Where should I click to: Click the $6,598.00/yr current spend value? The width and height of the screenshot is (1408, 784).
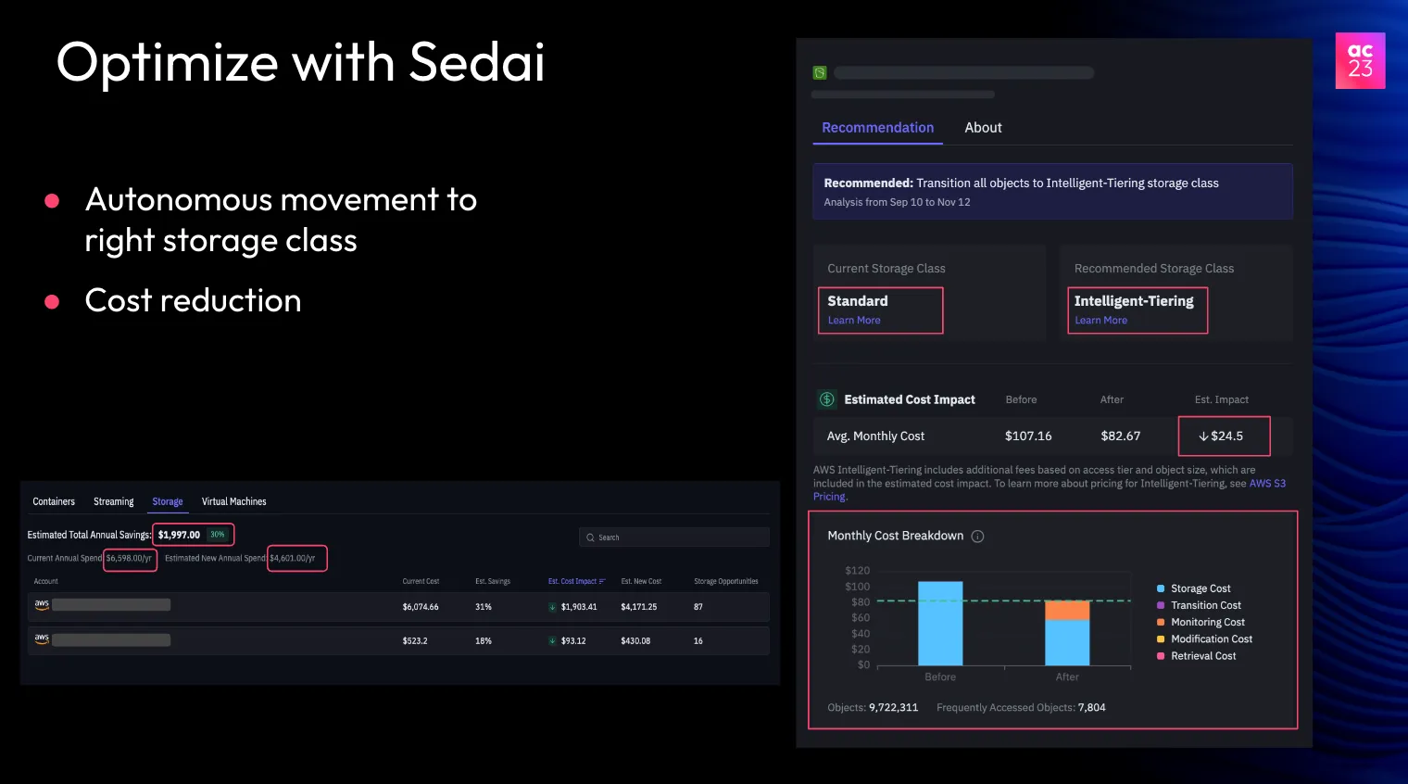click(129, 558)
